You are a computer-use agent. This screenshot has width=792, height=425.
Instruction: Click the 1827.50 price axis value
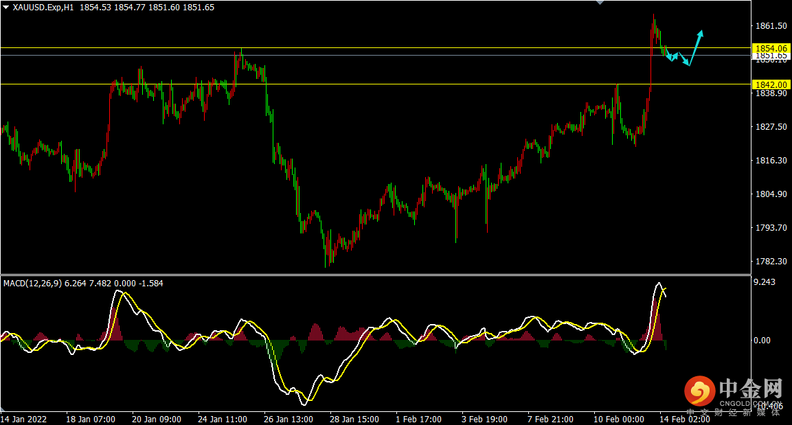tap(771, 127)
